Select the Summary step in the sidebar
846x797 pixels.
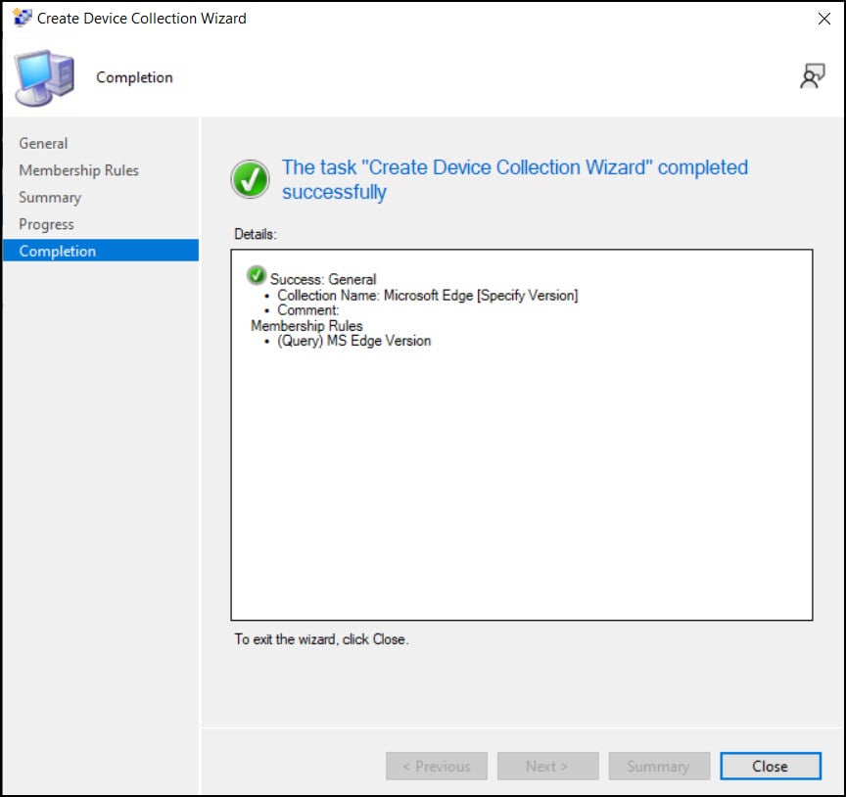pos(50,198)
